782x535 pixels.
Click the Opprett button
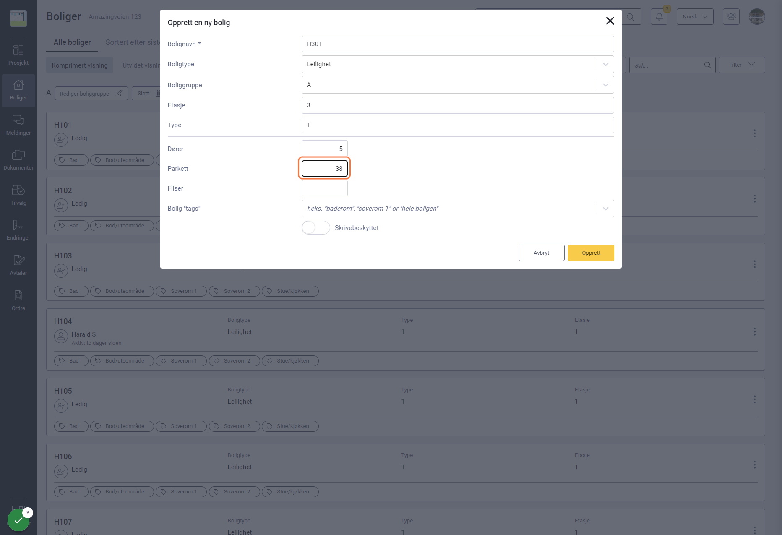pos(591,253)
